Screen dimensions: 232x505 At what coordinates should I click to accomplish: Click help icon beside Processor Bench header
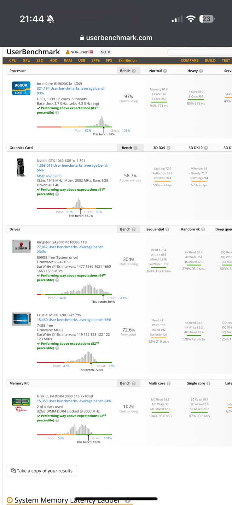coord(134,71)
